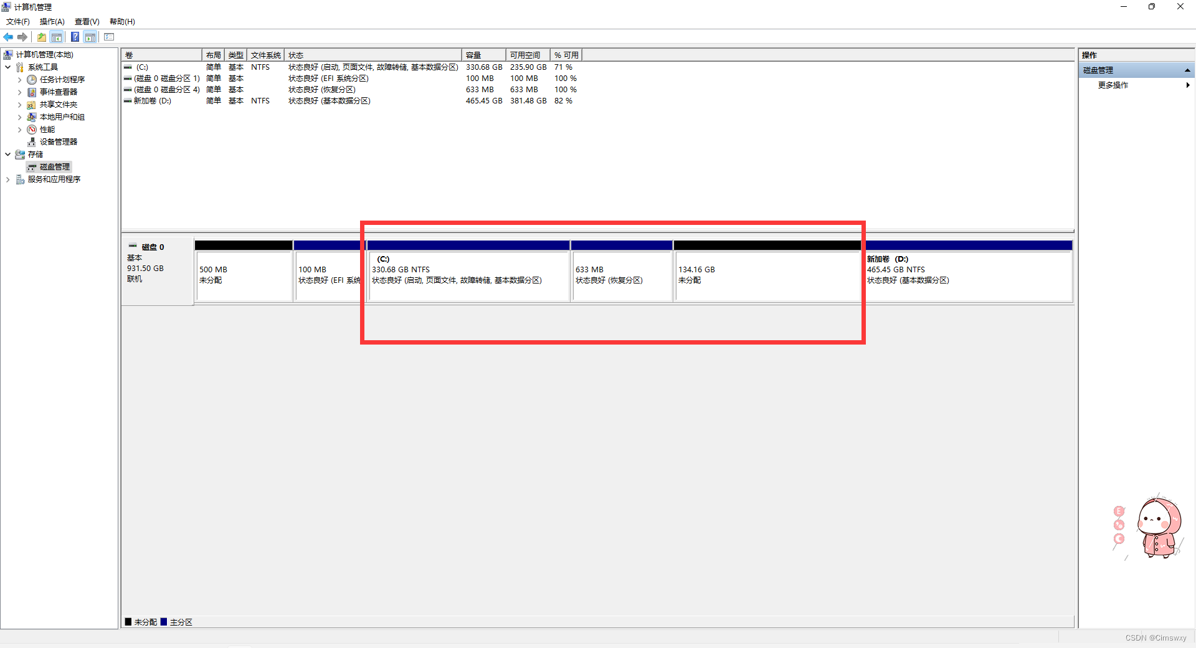Click 状态良好 (恢复分区) status in volume list

point(322,90)
